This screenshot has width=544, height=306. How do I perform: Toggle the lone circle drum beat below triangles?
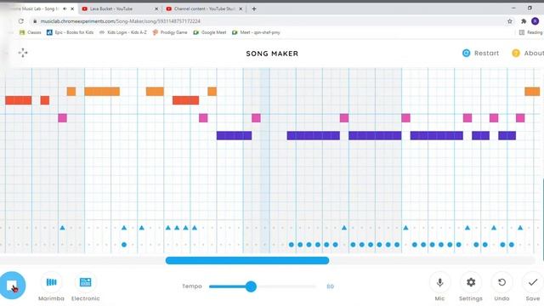[124, 245]
